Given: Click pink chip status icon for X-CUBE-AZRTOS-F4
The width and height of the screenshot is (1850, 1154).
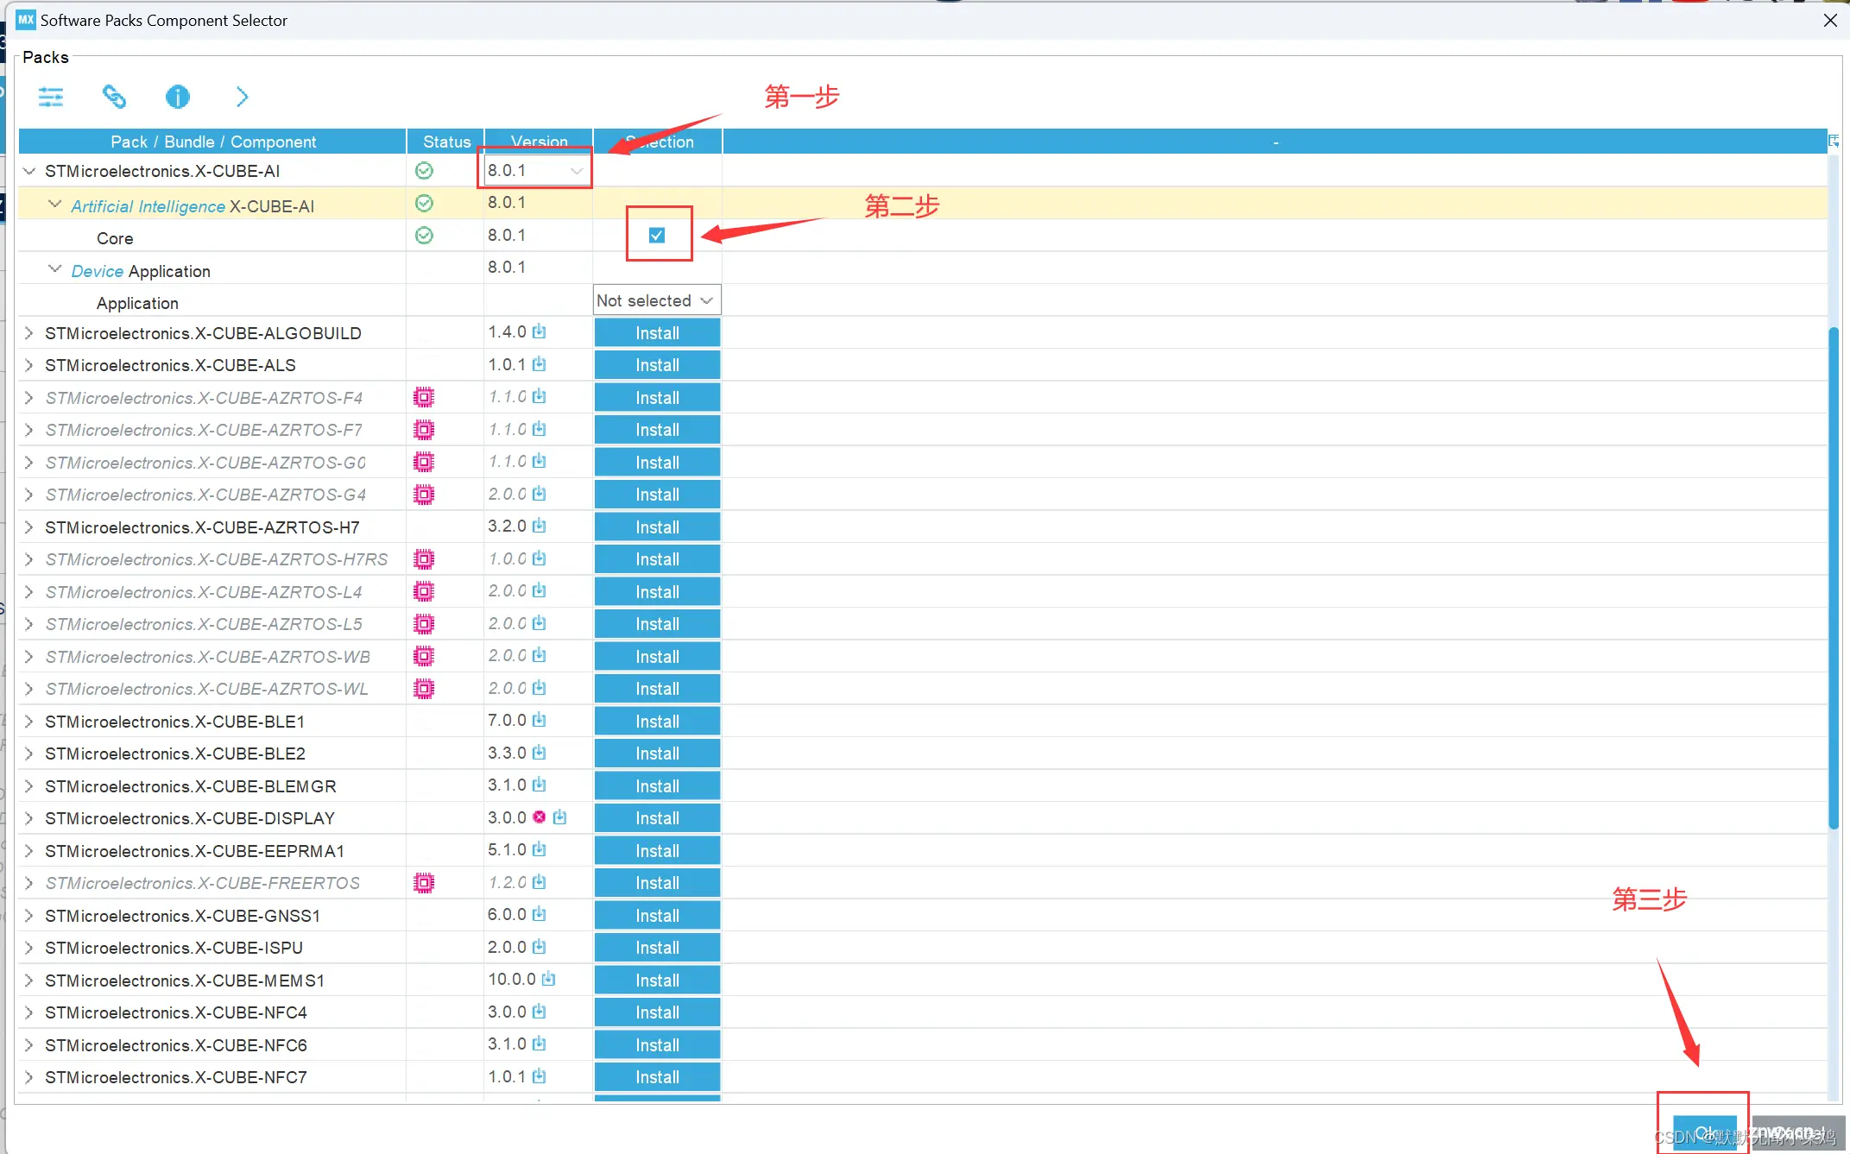Looking at the screenshot, I should [424, 397].
